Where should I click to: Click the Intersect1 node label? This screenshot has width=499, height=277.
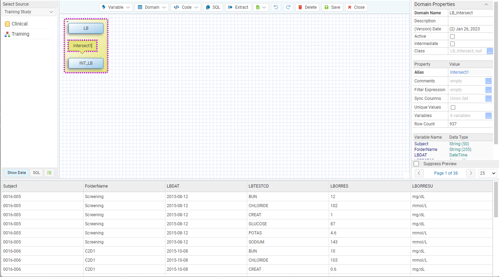click(x=82, y=46)
